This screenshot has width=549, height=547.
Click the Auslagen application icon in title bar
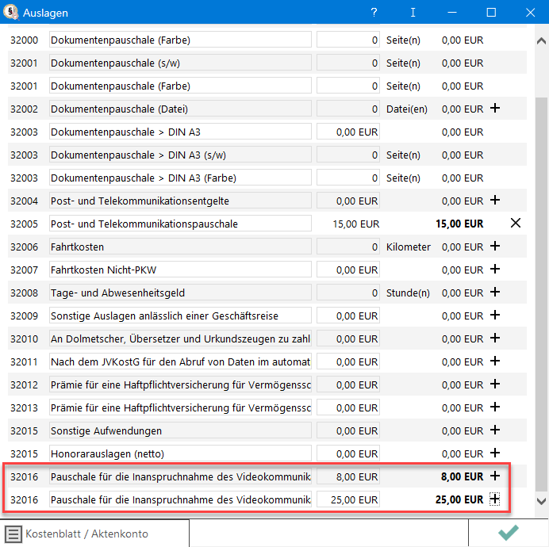(11, 12)
